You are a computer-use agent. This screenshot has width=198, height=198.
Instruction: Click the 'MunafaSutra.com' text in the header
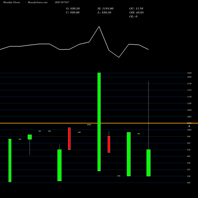(38, 2)
